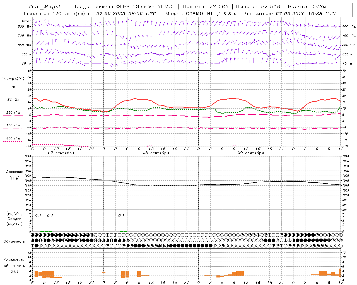
Task: Select the Тем-ра(°C) axis label
Action: pos(13,79)
